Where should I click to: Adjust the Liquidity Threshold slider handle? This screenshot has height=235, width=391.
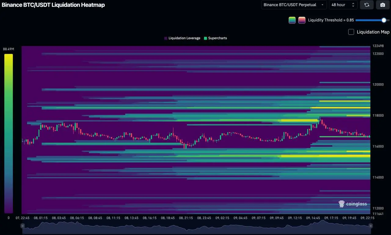tap(384, 20)
